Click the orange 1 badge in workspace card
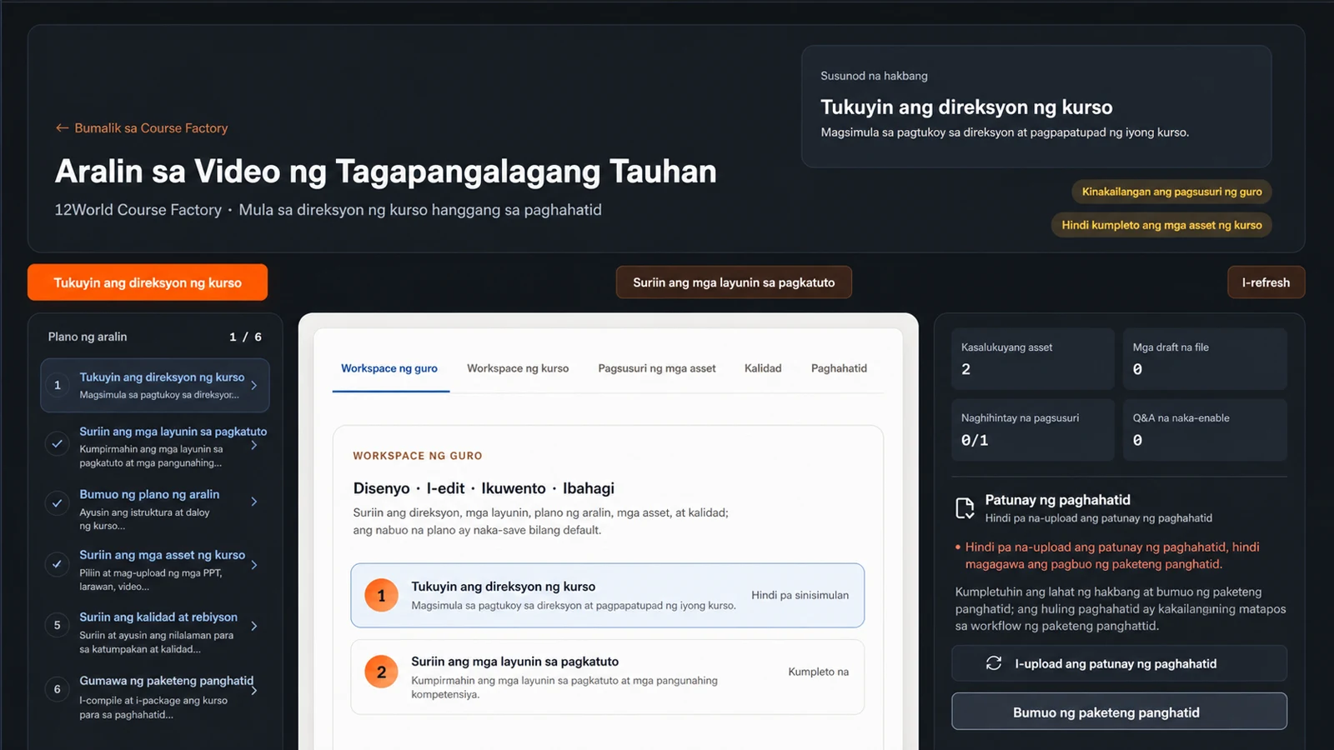1334x750 pixels. (x=381, y=595)
